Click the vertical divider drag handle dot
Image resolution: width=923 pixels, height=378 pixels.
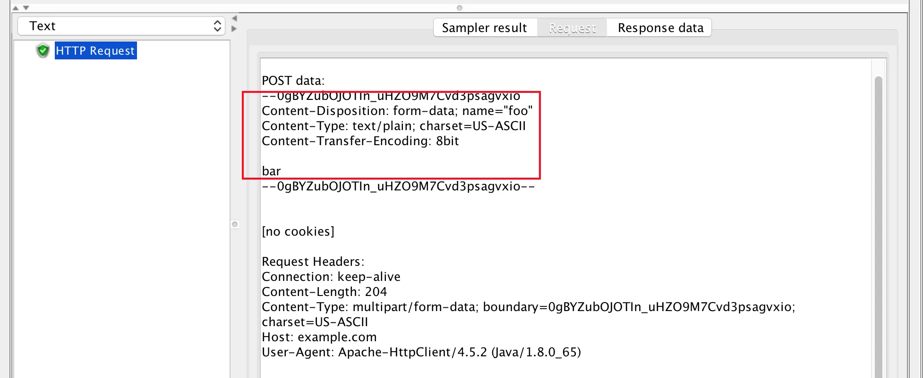tap(235, 224)
